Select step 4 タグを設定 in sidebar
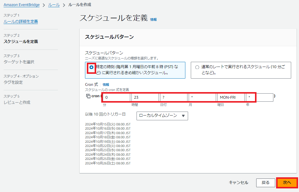299x192 pixels. click(13, 82)
